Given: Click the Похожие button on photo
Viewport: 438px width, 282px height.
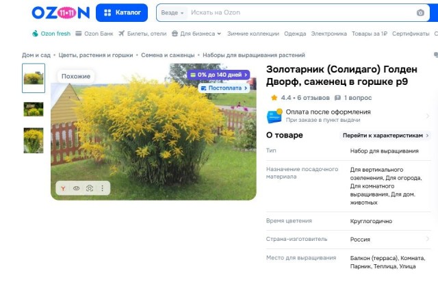Looking at the screenshot, I should click(x=76, y=76).
